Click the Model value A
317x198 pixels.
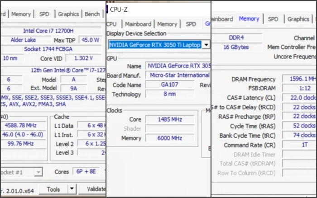point(73,80)
